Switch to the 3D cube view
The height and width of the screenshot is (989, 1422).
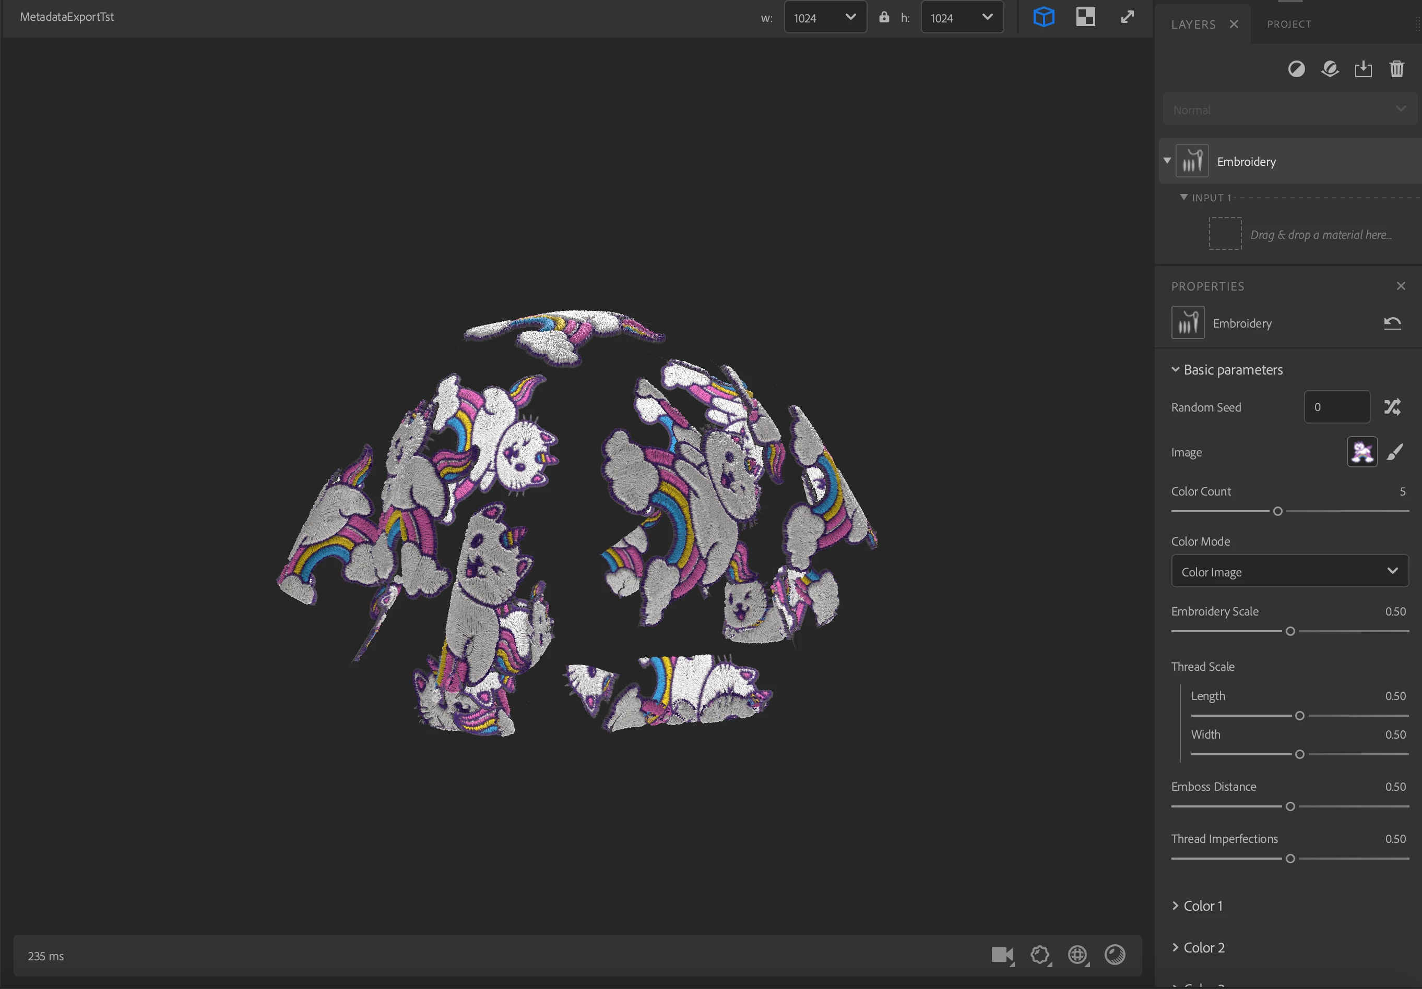tap(1044, 17)
